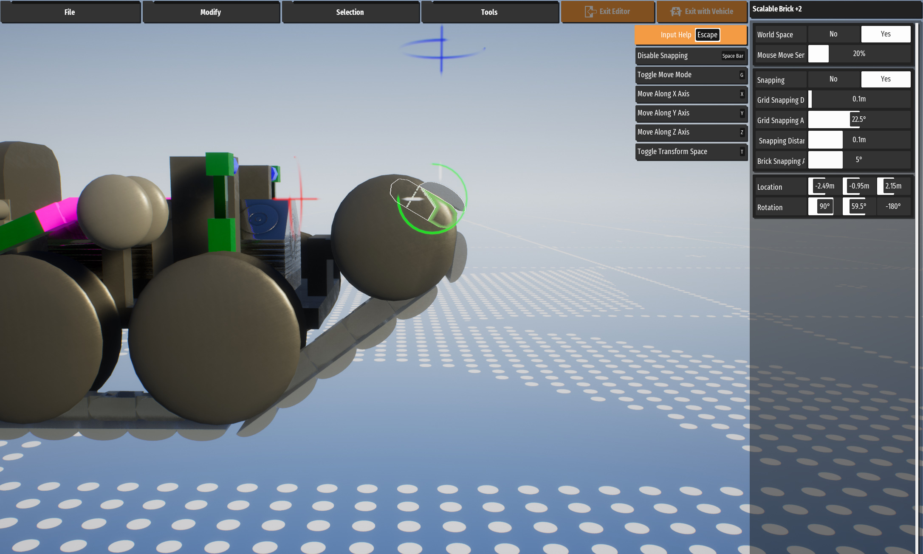Open the File menu
This screenshot has width=923, height=554.
pyautogui.click(x=70, y=12)
